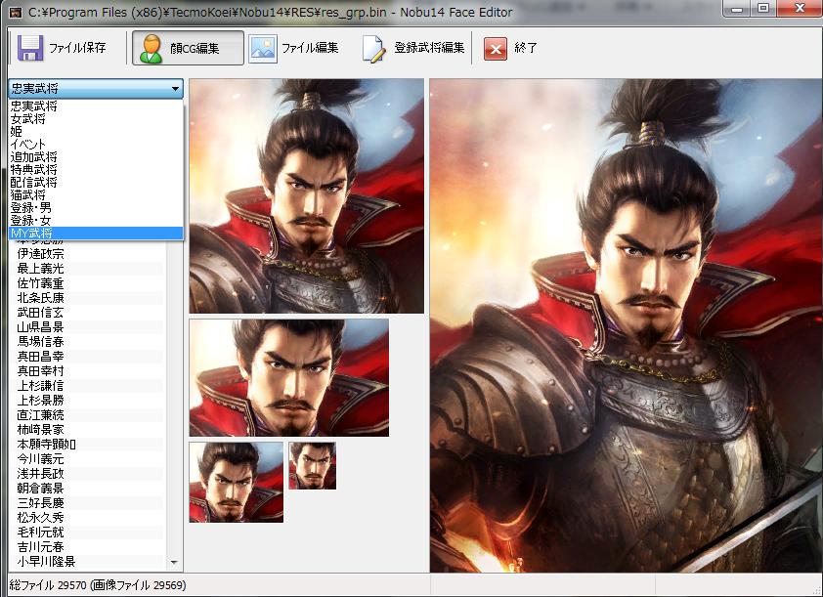823x597 pixels.
Task: Choose イベント category option
Action: click(96, 144)
